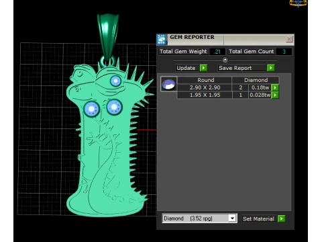Screen dimensions: 322x242
Task: Select the left large round gem on pendant
Action: pyautogui.click(x=91, y=109)
